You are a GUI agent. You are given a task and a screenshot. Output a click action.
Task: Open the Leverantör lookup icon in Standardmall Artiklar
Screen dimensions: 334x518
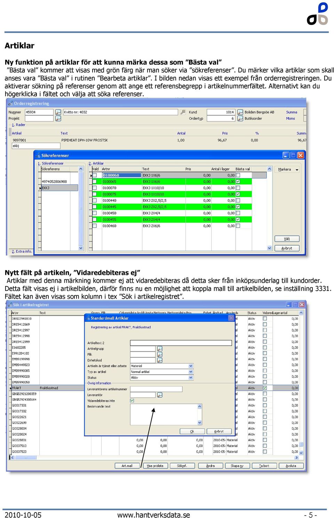[160, 395]
